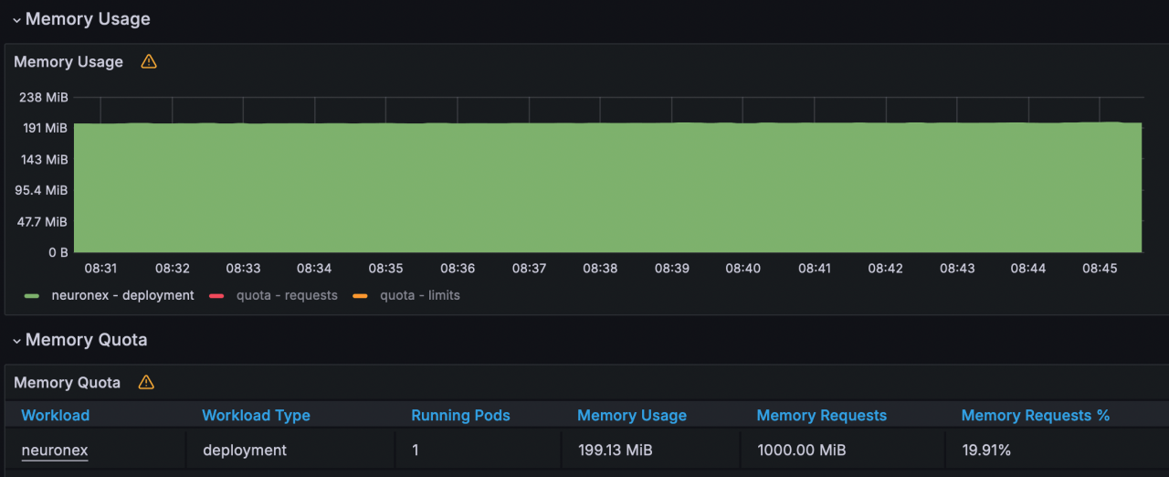The image size is (1169, 477).
Task: Open the Memory Usage graph panel title menu
Action: (68, 62)
